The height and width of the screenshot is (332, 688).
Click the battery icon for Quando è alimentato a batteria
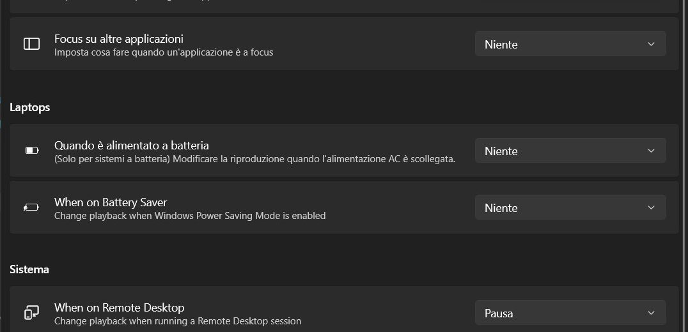point(31,151)
